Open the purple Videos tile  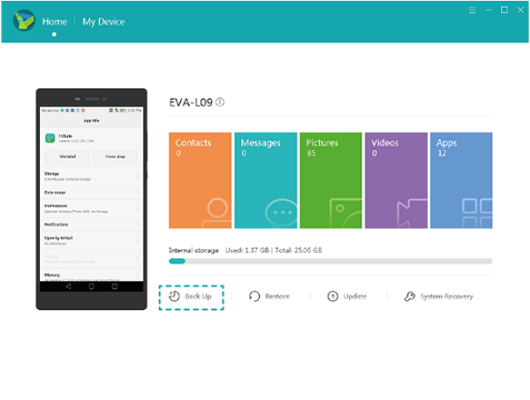(x=397, y=181)
